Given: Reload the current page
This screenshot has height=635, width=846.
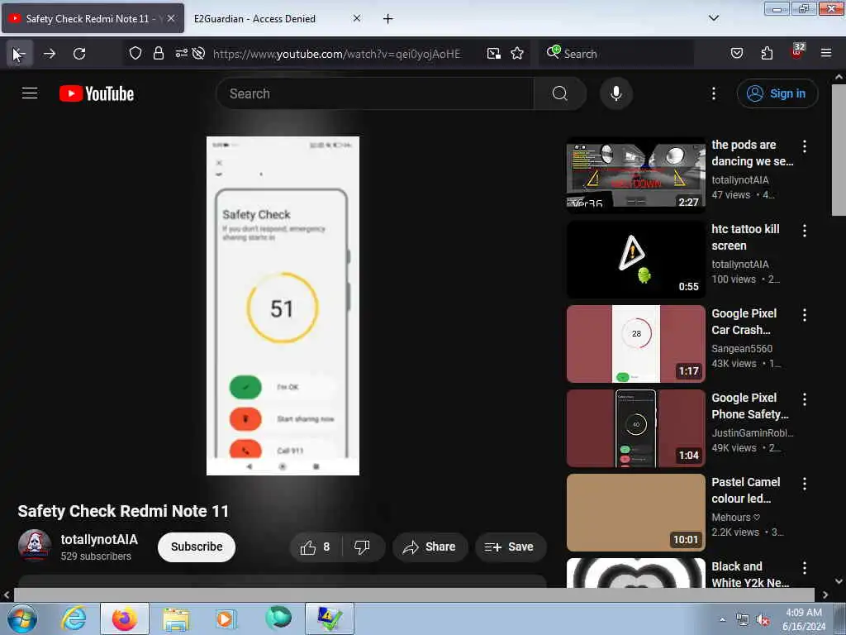Looking at the screenshot, I should [x=79, y=54].
